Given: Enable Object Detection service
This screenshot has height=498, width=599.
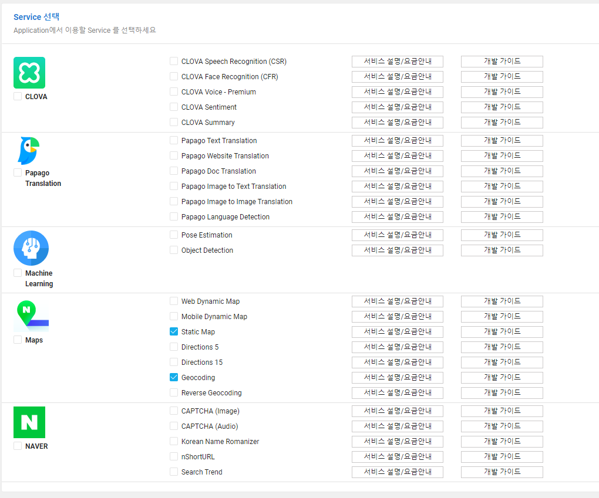Looking at the screenshot, I should pyautogui.click(x=174, y=250).
